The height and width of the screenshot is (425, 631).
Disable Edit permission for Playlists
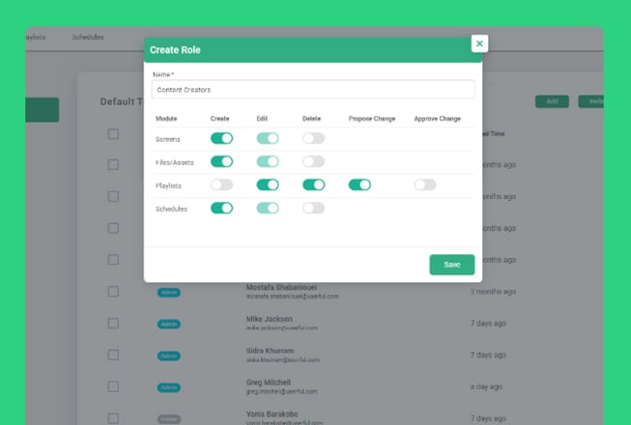[x=268, y=184]
